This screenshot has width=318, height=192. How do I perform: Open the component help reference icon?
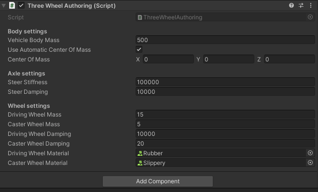click(291, 5)
